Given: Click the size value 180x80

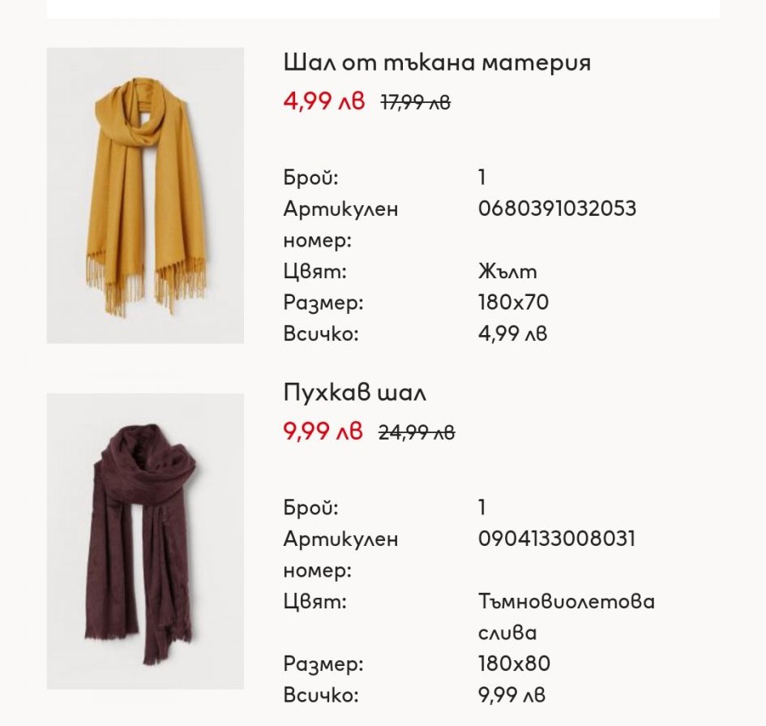Looking at the screenshot, I should pos(514,664).
